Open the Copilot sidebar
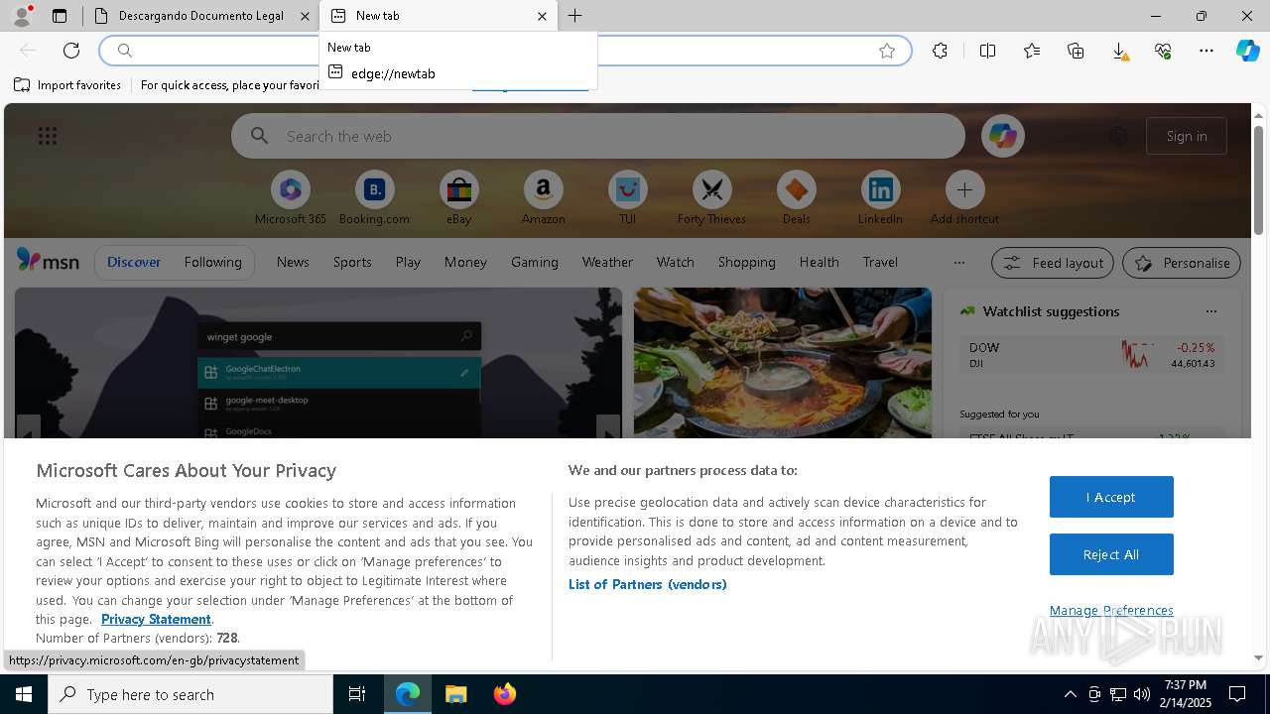This screenshot has width=1270, height=714. click(1247, 51)
